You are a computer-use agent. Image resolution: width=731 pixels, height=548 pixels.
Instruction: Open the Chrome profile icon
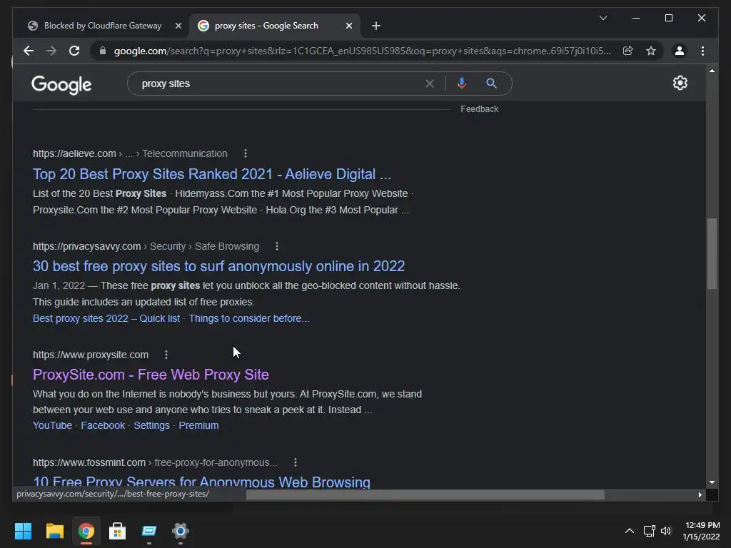(x=680, y=51)
